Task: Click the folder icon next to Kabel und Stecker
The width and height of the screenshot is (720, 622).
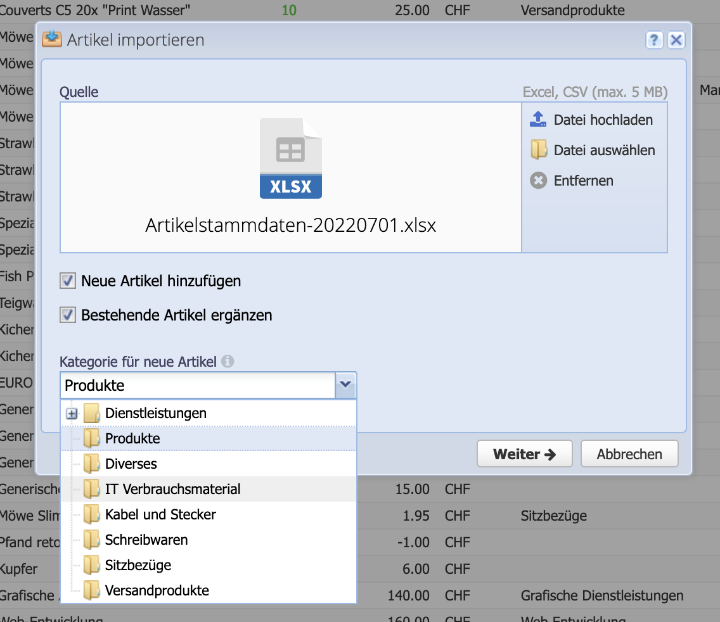Action: click(93, 514)
